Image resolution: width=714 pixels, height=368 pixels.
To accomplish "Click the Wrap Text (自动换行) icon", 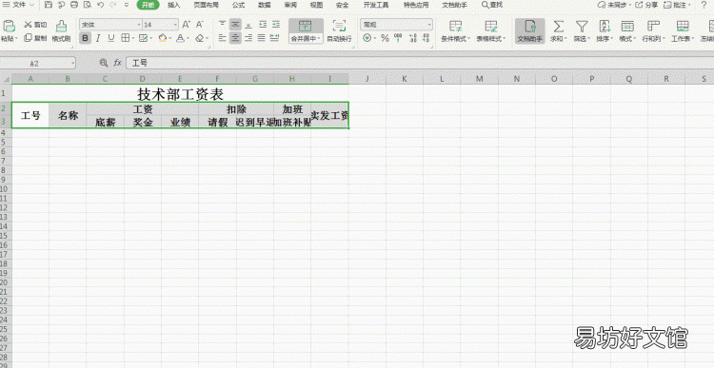I will [339, 26].
